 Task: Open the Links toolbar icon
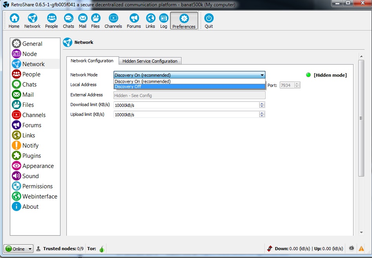(x=150, y=21)
